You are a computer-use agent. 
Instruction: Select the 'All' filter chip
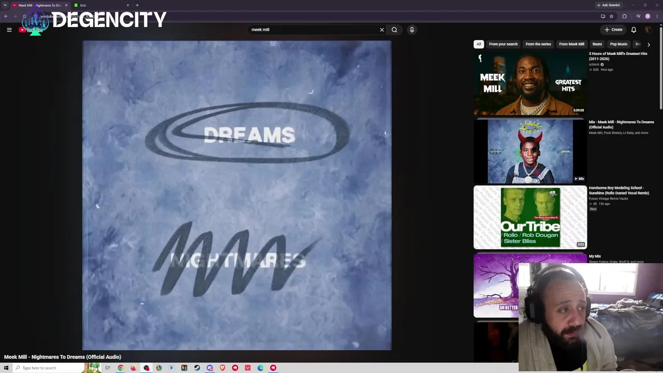tap(479, 44)
